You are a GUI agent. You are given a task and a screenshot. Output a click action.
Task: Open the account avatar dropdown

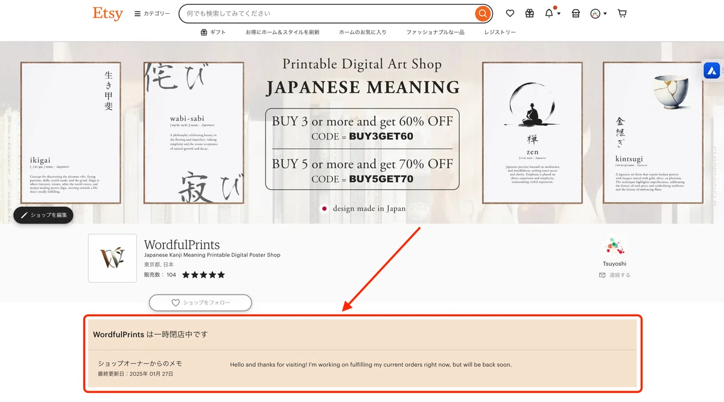click(x=599, y=13)
